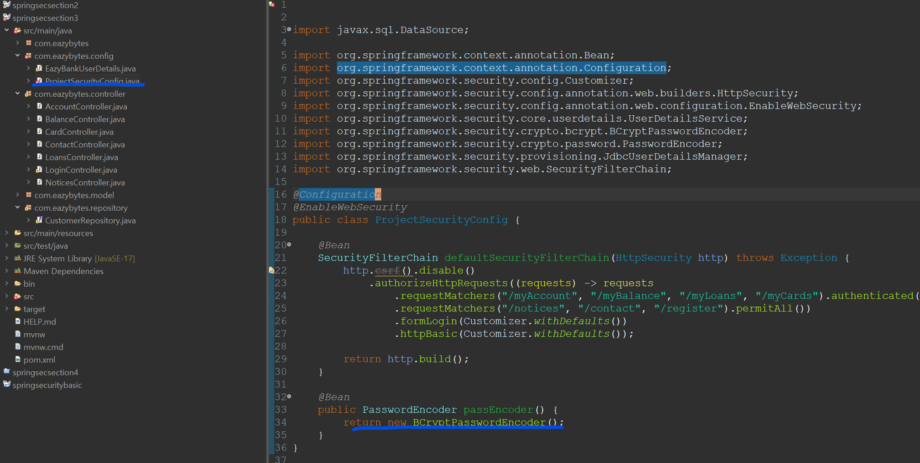The width and height of the screenshot is (920, 463).
Task: Click the JdbcUserDetailsManager import line
Action: 520,156
